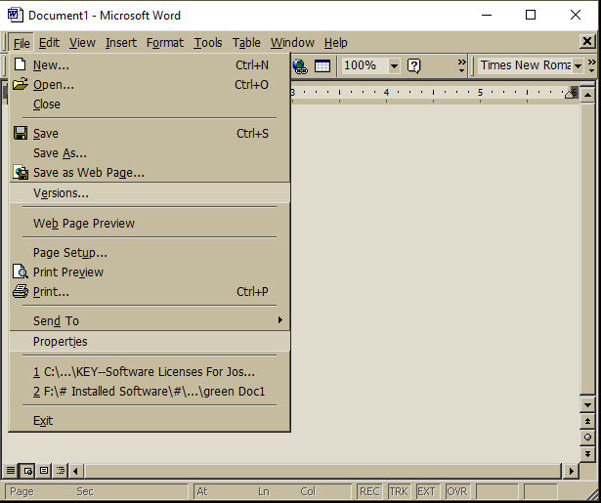Toggle REC macro recording indicator

[x=370, y=491]
